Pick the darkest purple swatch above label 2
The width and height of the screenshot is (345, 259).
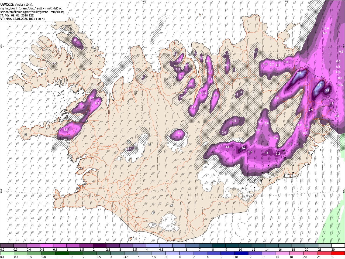(99, 246)
